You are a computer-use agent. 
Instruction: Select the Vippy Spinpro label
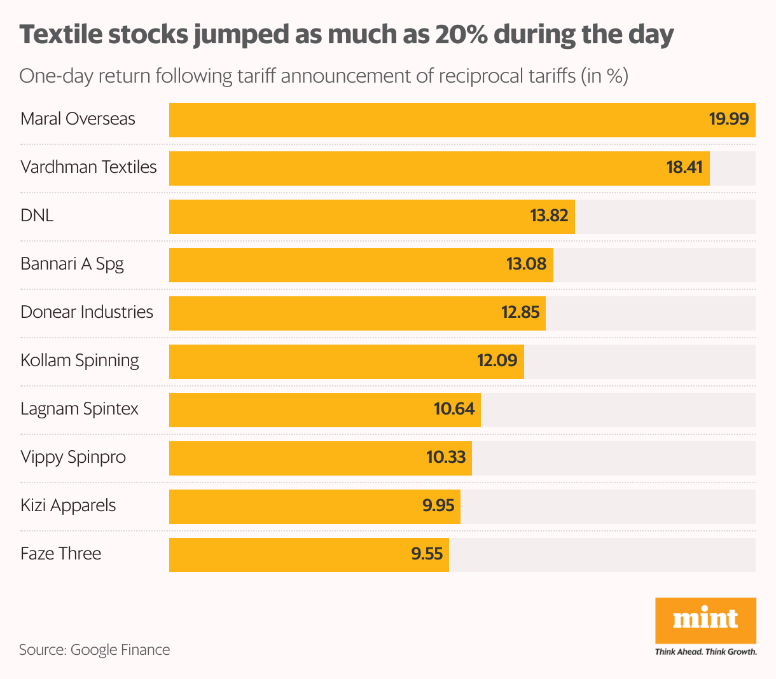[x=73, y=457]
